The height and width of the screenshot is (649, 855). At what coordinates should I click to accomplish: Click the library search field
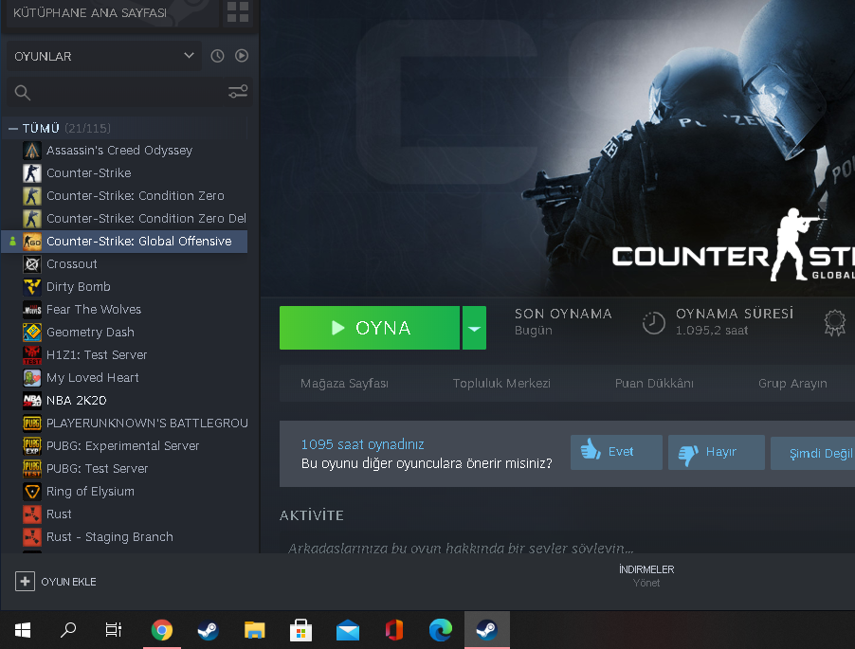point(129,92)
